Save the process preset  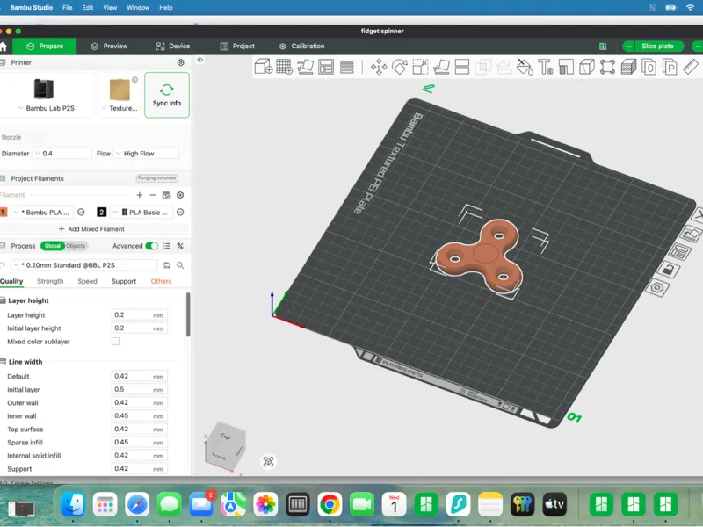point(167,265)
